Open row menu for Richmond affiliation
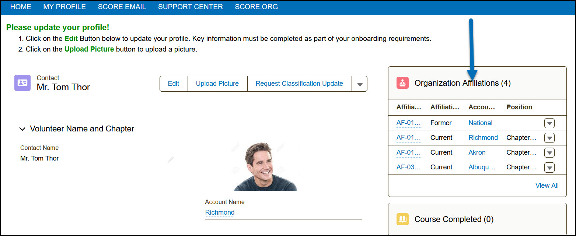 coord(549,138)
